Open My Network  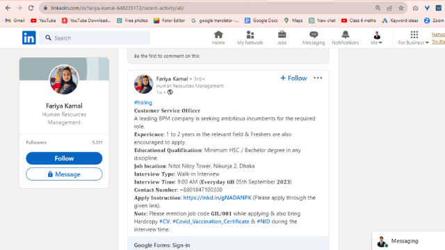pos(250,37)
